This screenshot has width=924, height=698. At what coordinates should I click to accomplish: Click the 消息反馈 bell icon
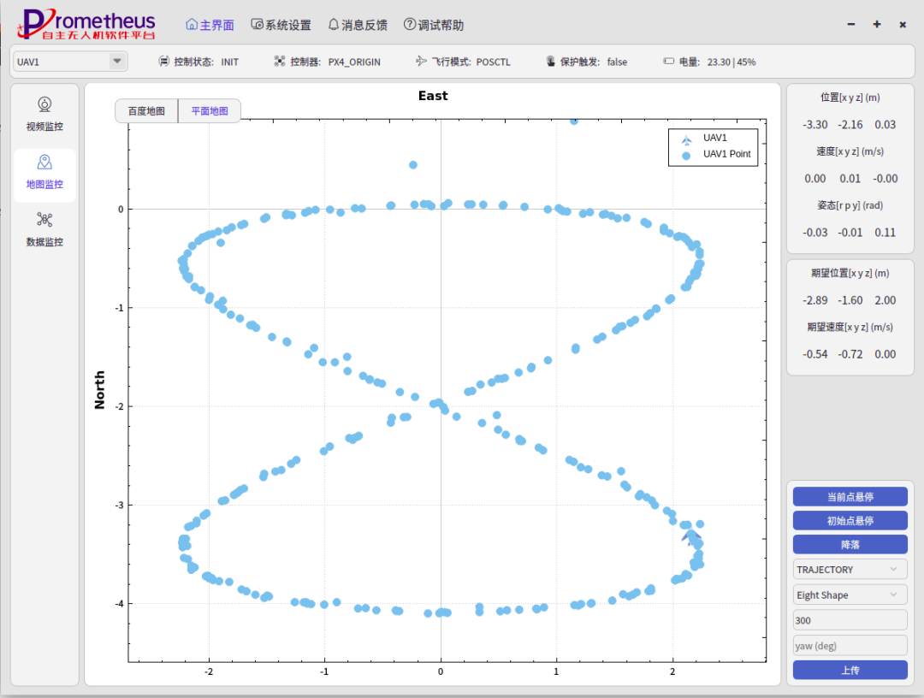coord(334,25)
